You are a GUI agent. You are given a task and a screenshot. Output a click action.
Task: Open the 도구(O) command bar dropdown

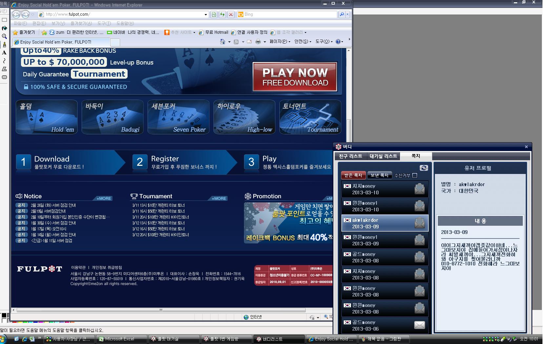324,42
